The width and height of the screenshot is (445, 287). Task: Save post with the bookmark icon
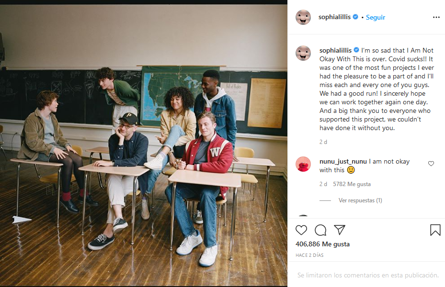(x=435, y=230)
